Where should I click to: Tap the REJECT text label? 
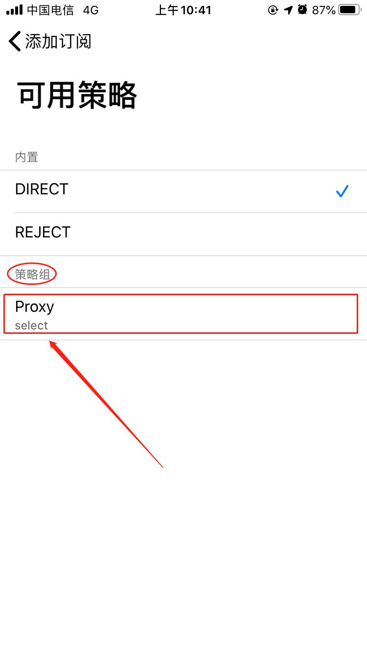pos(43,232)
